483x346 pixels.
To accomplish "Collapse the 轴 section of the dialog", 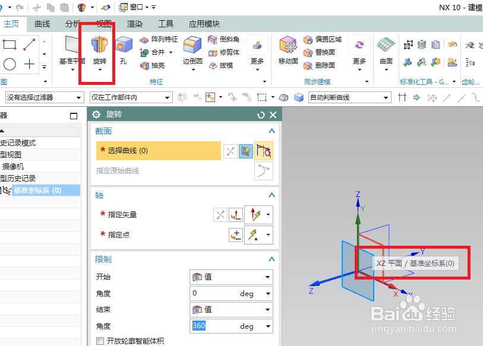I will click(272, 195).
